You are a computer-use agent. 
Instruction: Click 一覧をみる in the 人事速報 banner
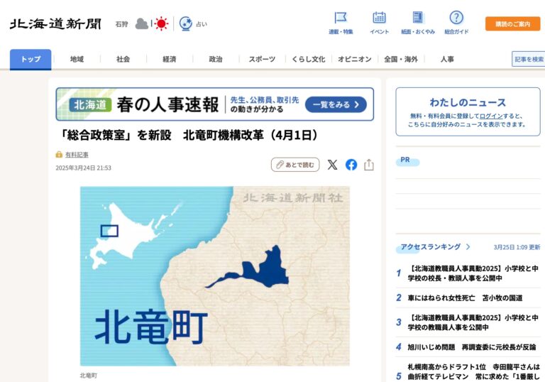(336, 105)
